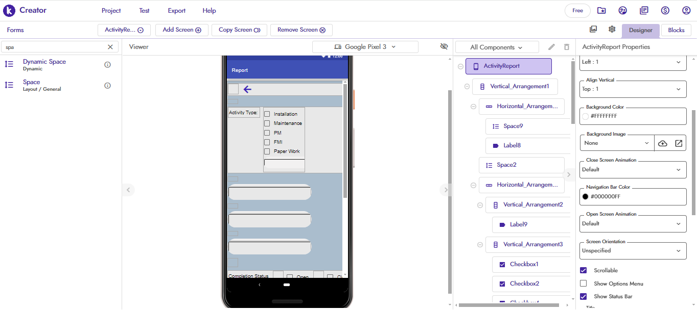Clear the palette search field text

110,47
